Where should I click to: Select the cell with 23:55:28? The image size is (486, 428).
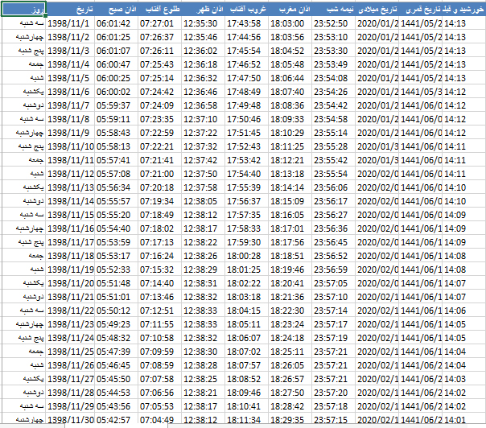[x=333, y=146]
